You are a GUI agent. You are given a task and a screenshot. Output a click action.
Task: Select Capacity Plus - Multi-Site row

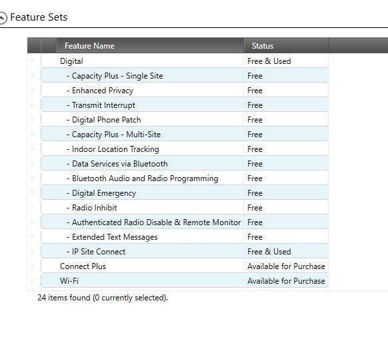[x=185, y=135]
